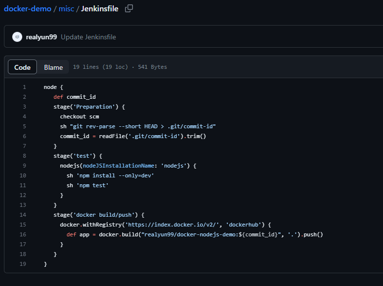Open realyun99's avatar image
Viewport: 383px width, 286px height.
pos(17,37)
